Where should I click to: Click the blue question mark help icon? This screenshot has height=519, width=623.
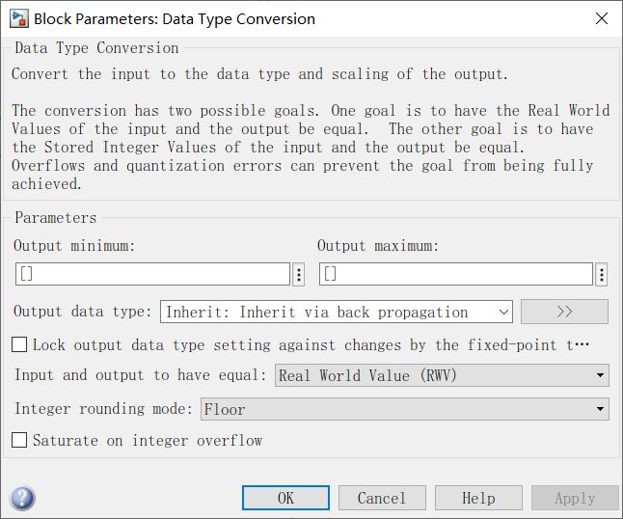23,499
